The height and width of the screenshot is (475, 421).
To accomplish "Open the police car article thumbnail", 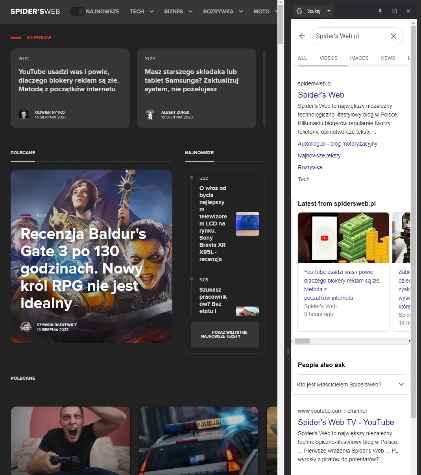I will [198, 441].
